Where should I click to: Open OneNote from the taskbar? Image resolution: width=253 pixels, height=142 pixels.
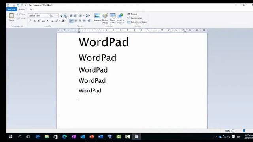tap(74, 137)
